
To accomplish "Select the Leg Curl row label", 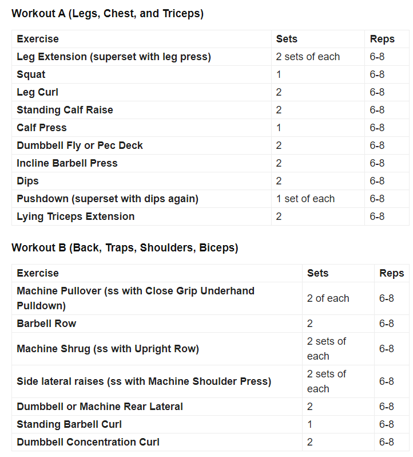I will click(x=38, y=92).
